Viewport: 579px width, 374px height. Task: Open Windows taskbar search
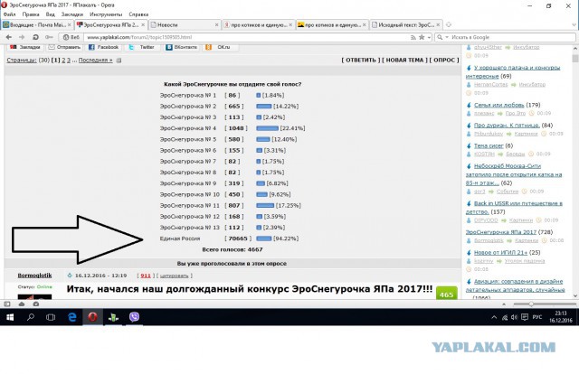click(31, 317)
